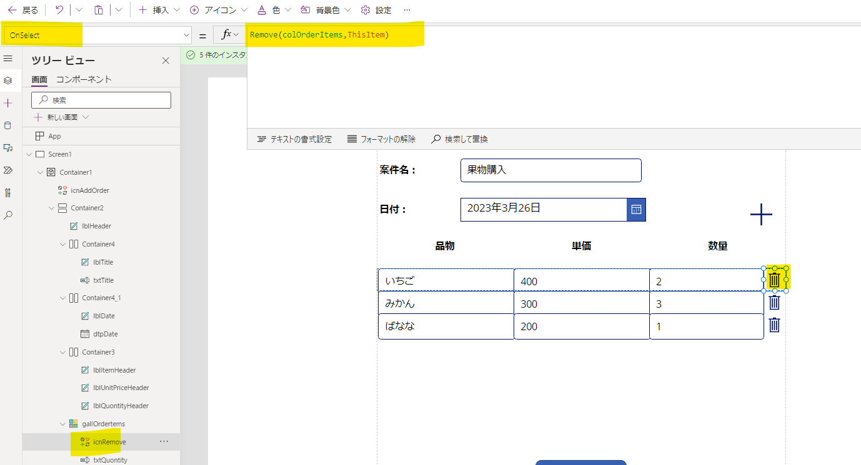Select lblUnitPriceHeader tree item
Viewport: 861px width, 465px height.
121,388
